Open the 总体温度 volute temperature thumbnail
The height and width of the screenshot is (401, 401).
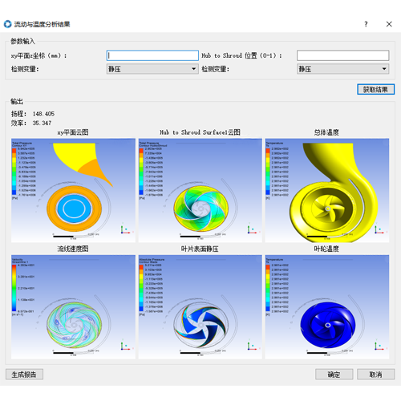coord(327,190)
